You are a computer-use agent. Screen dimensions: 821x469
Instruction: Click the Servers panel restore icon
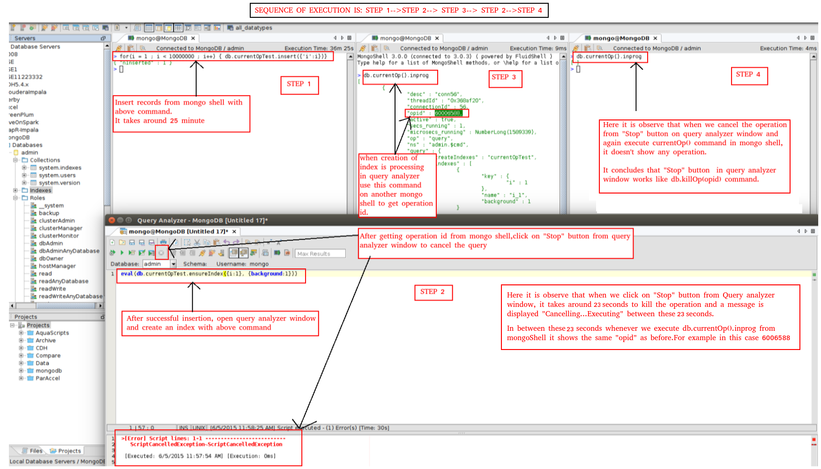[x=103, y=38]
